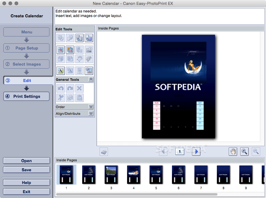
Task: Go to the Menu step
Action: tap(26, 32)
